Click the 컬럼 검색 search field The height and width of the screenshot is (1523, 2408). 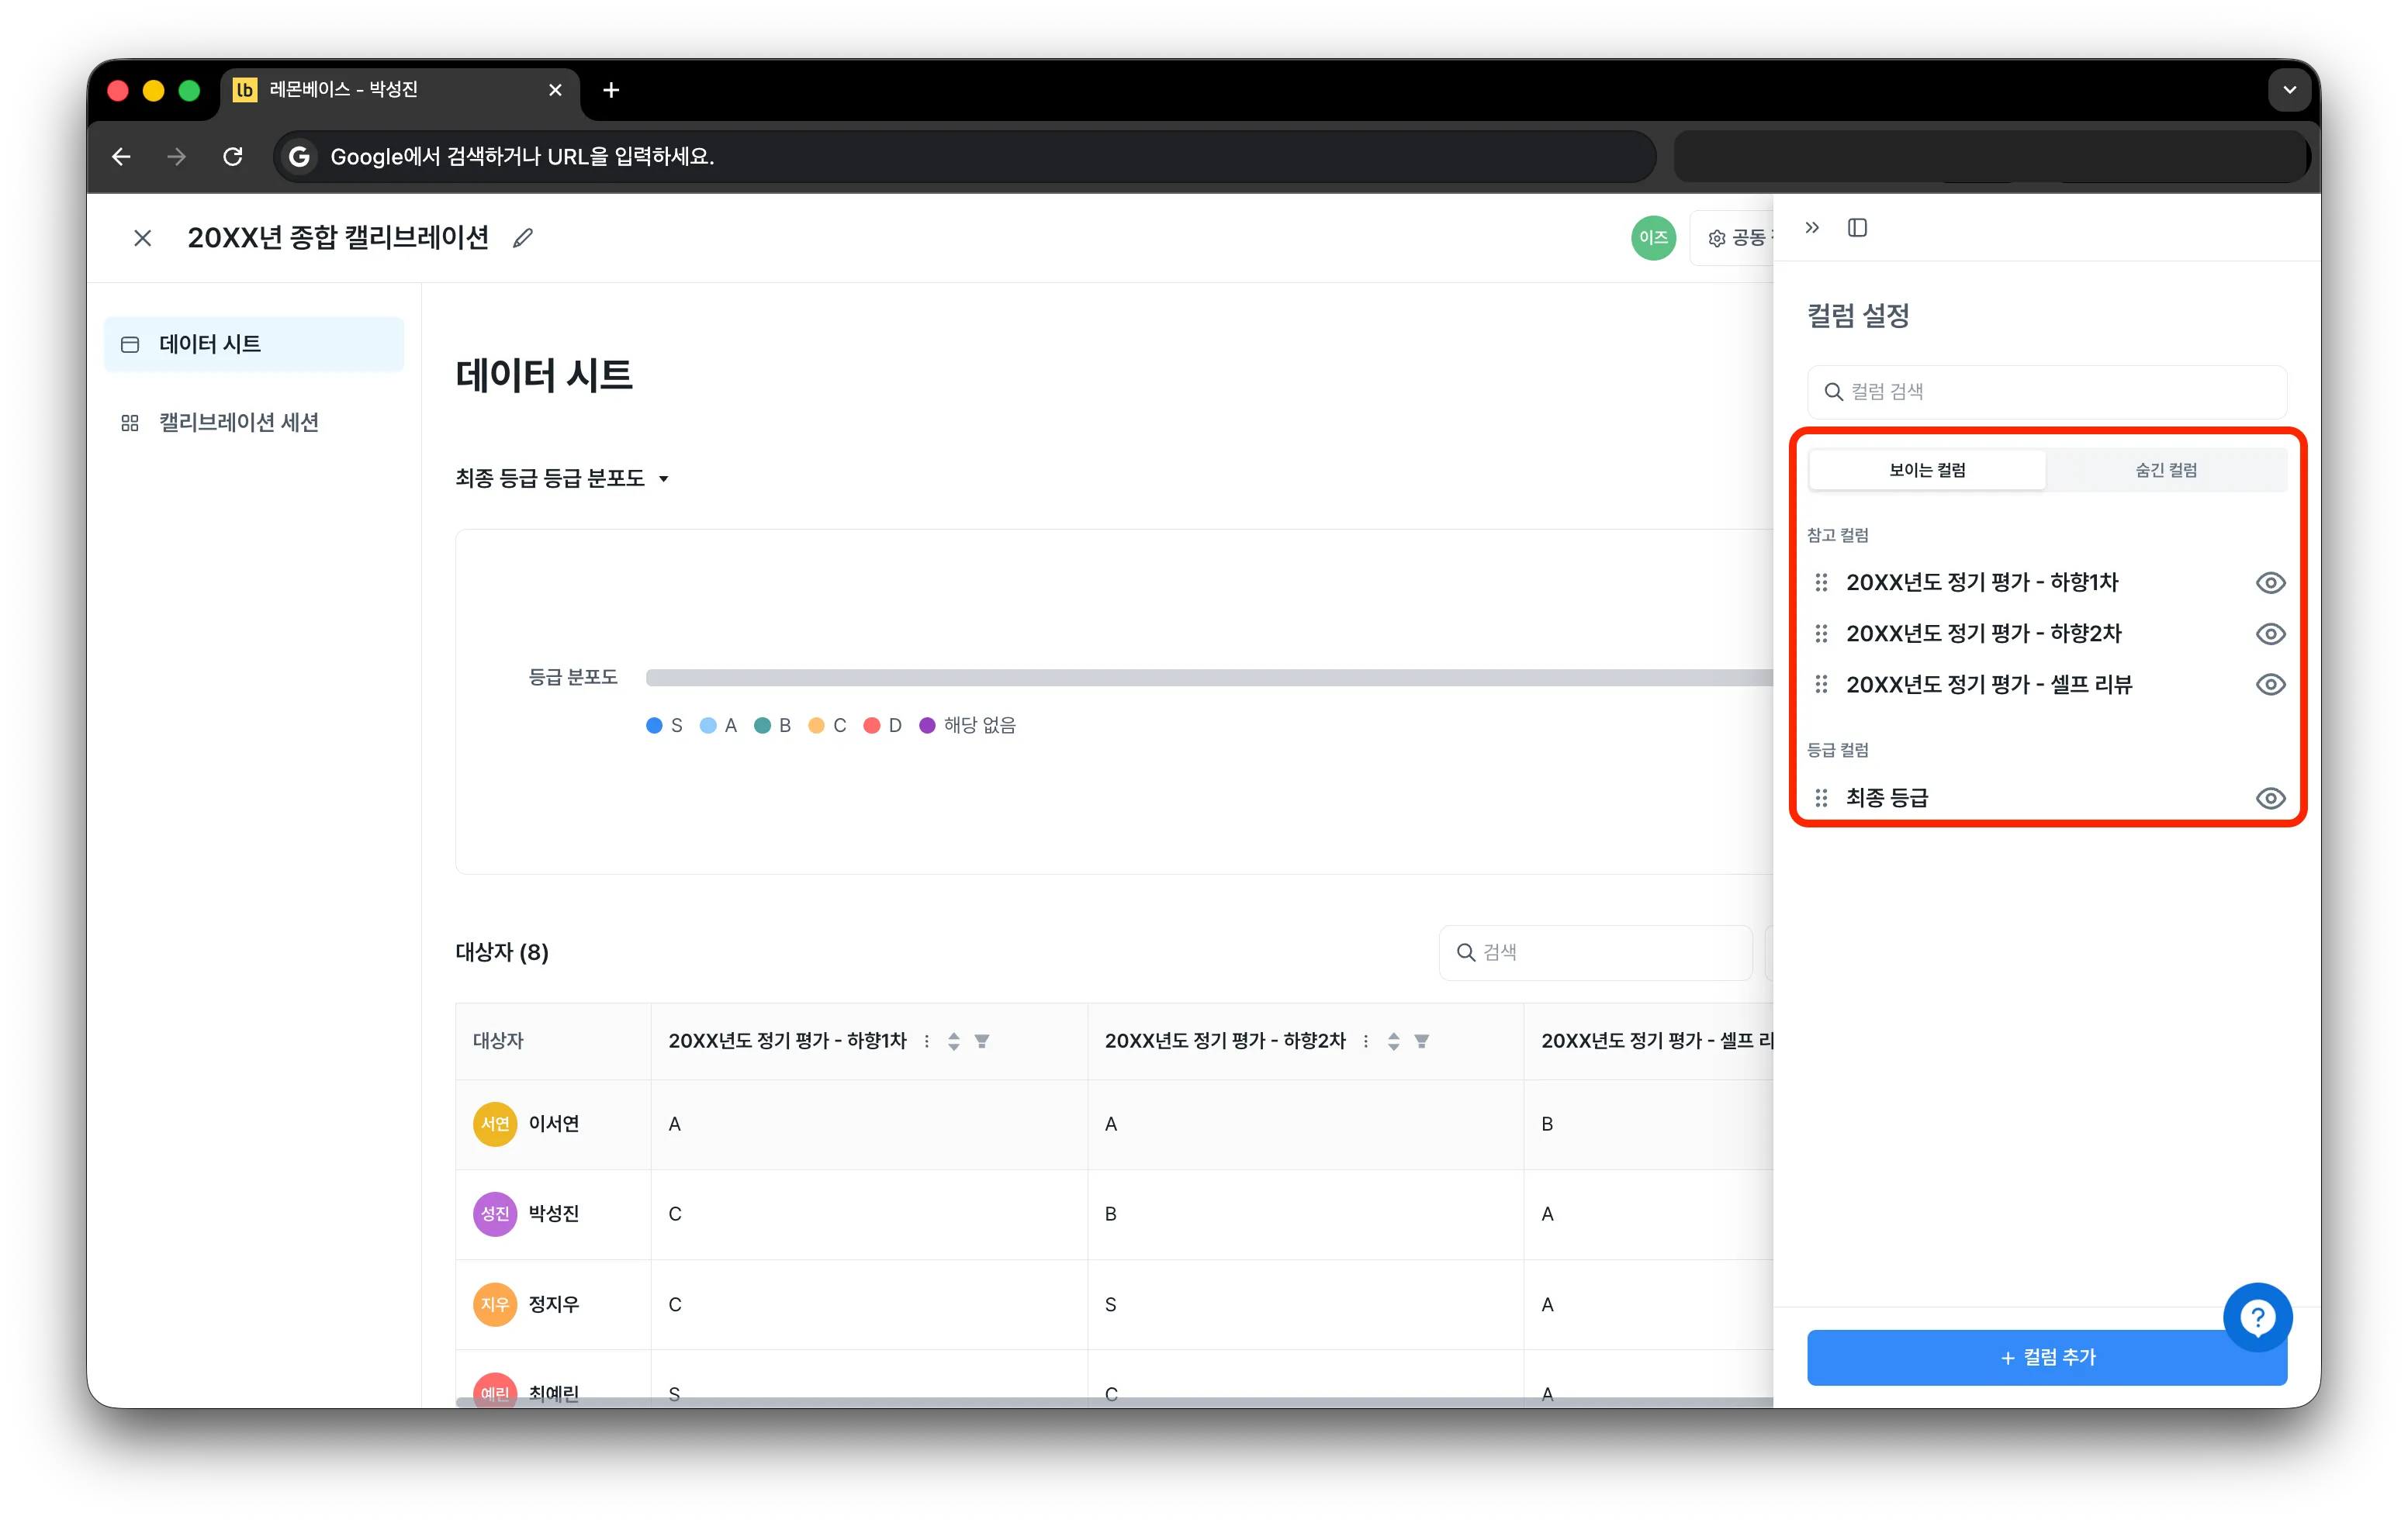2046,392
